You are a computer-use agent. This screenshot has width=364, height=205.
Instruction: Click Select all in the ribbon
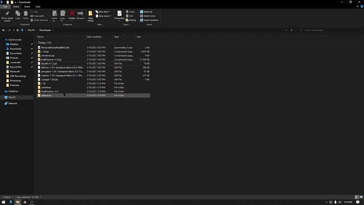146,11
